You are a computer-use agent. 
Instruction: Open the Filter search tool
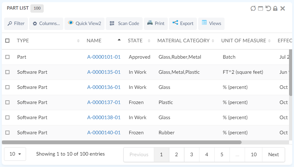[x=16, y=23]
